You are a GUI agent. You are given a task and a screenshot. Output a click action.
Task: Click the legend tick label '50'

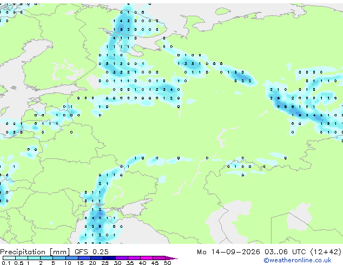pyautogui.click(x=168, y=263)
